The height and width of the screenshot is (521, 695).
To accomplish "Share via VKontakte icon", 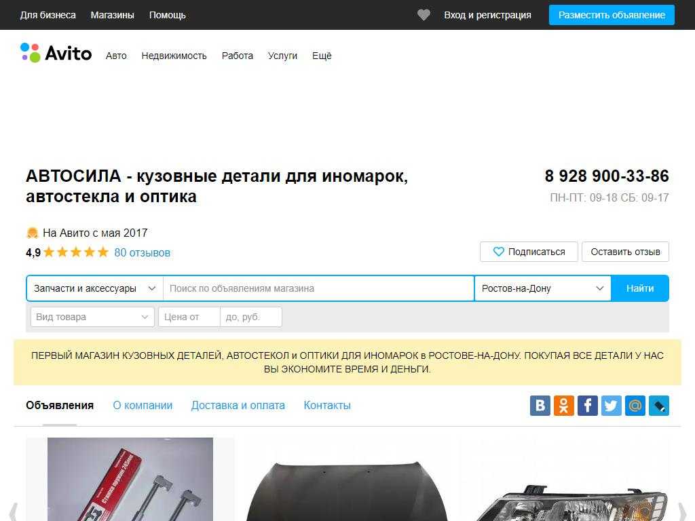I will 540,406.
